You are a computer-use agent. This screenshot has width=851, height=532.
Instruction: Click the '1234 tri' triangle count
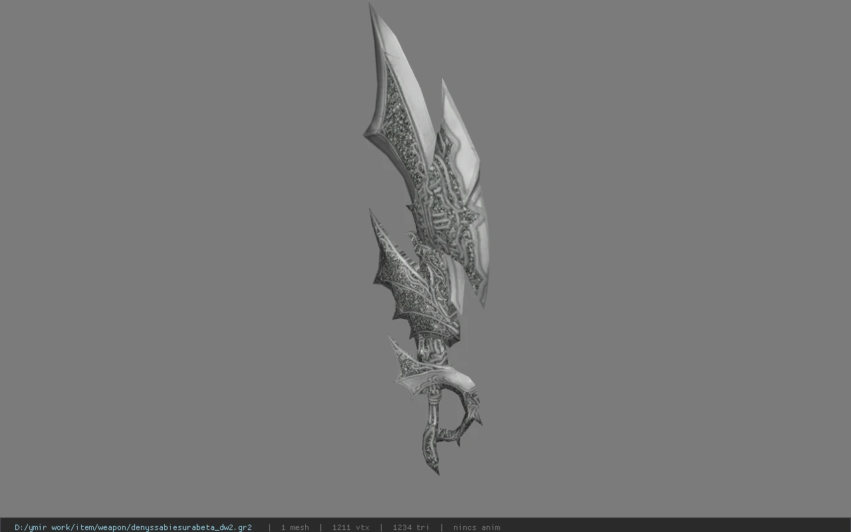pos(411,527)
